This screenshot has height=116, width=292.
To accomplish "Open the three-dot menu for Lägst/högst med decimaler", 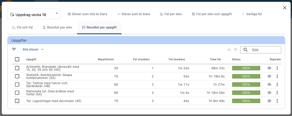I will pyautogui.click(x=277, y=101).
